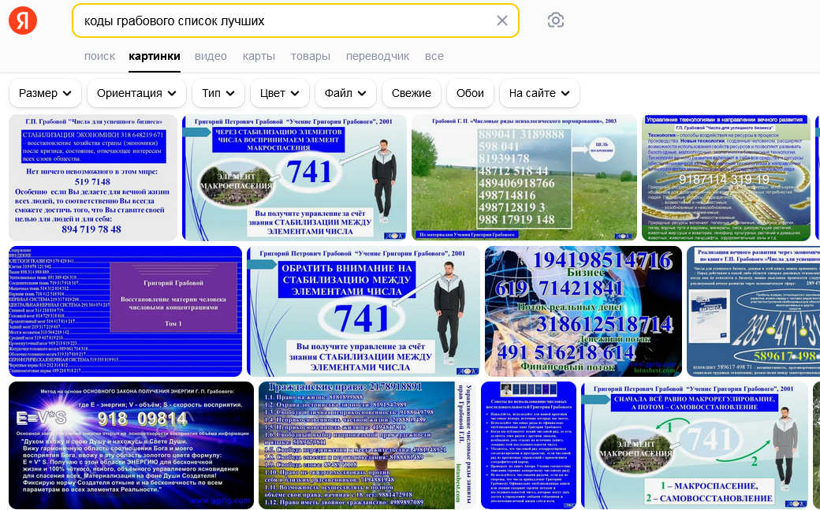This screenshot has width=820, height=510.
Task: Expand the «На сайте» filter dropdown
Action: point(539,93)
